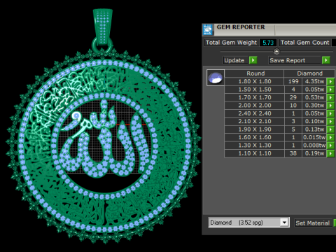Viewport: 336px width, 252px height.
Task: Click the Diamond column header
Action: click(x=309, y=73)
